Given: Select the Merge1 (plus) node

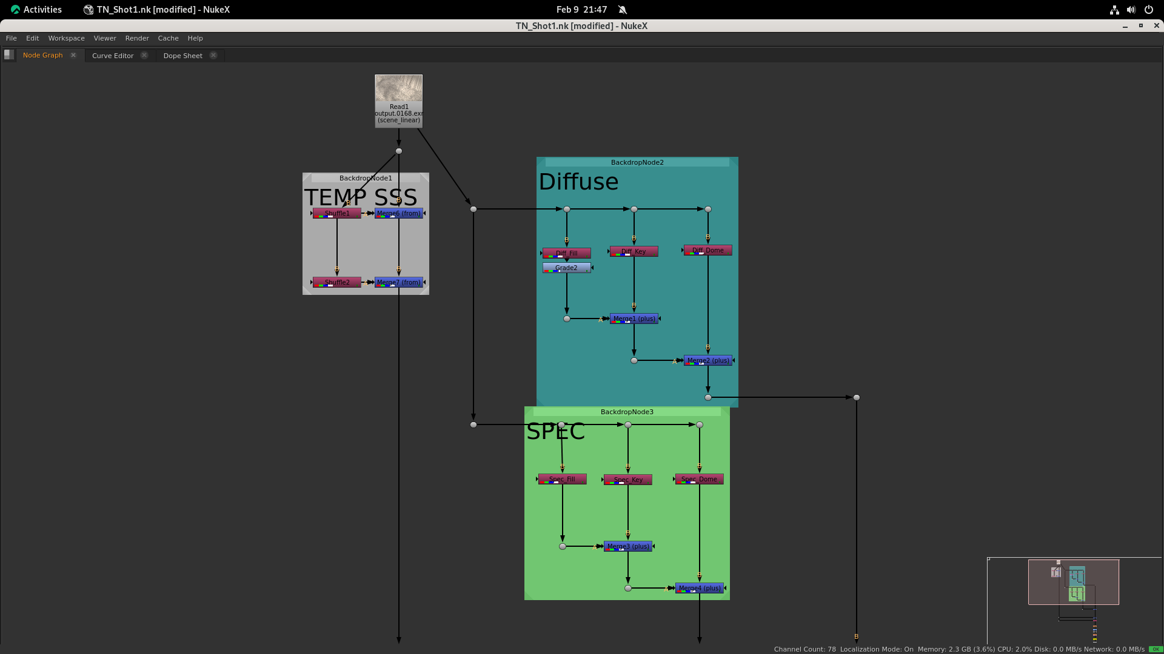Looking at the screenshot, I should coord(634,319).
